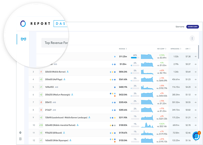
Task: Click the 68% revenue share progress bar
Action: click(x=135, y=57)
